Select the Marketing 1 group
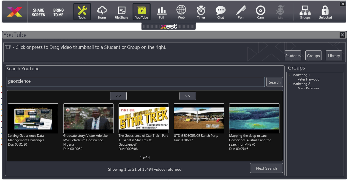351x182 pixels. pos(301,75)
